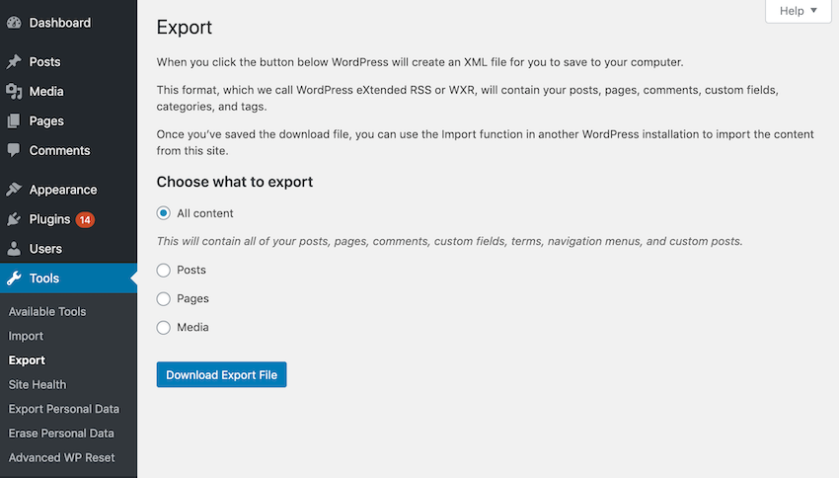This screenshot has width=839, height=478.
Task: Expand the Help dropdown tab
Action: click(798, 11)
